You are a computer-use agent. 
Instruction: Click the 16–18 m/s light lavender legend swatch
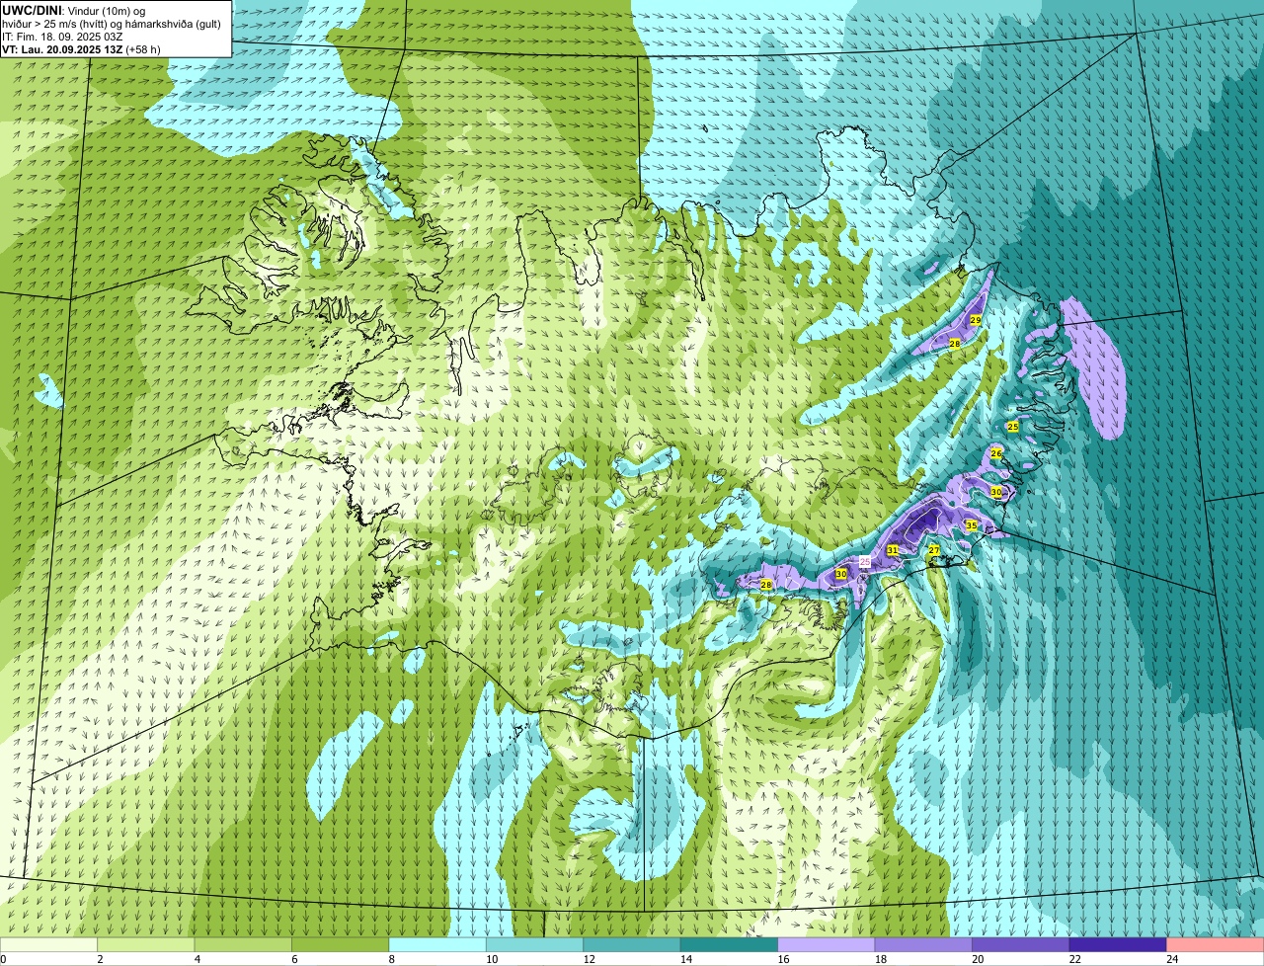(x=827, y=945)
